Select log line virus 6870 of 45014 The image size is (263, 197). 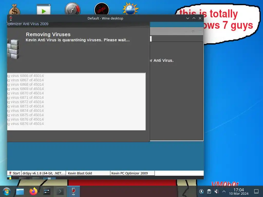coord(25,93)
